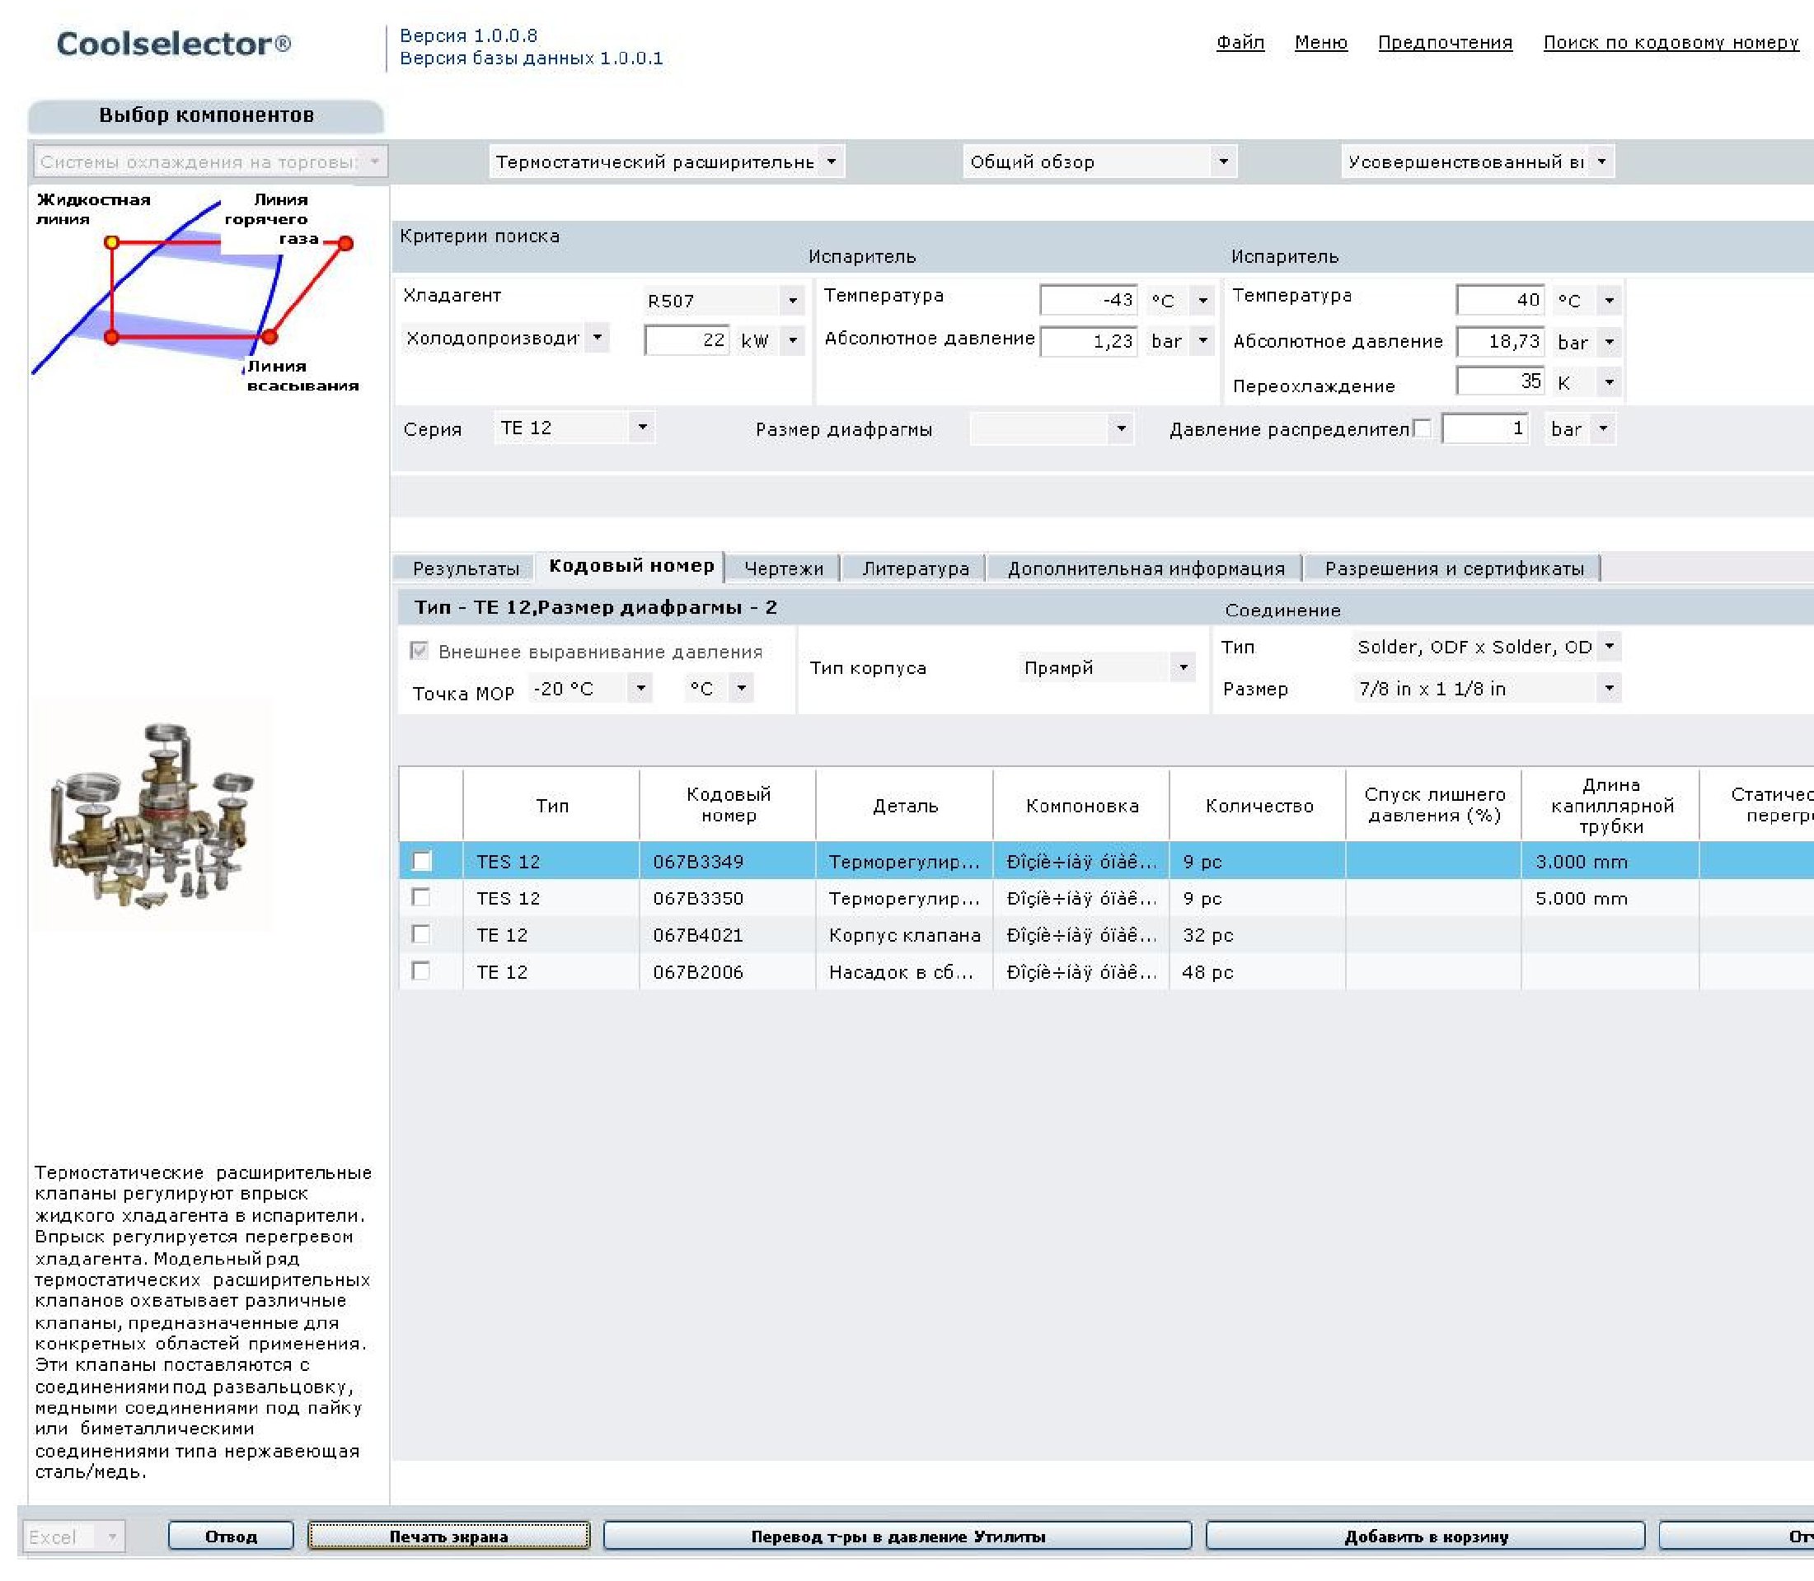The height and width of the screenshot is (1581, 1814).
Task: Enable the distributor pressure checkbox
Action: point(1421,428)
